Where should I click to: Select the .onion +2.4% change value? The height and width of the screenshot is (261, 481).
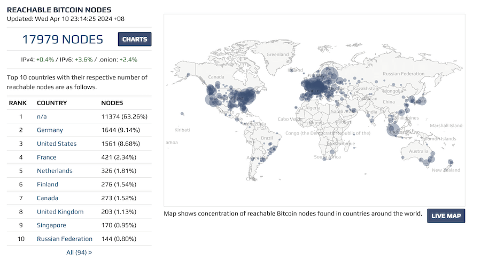pyautogui.click(x=128, y=59)
